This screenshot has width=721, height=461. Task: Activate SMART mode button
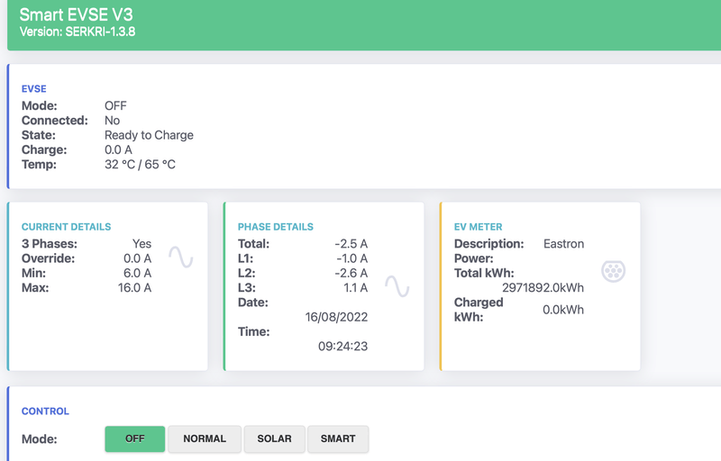[338, 439]
